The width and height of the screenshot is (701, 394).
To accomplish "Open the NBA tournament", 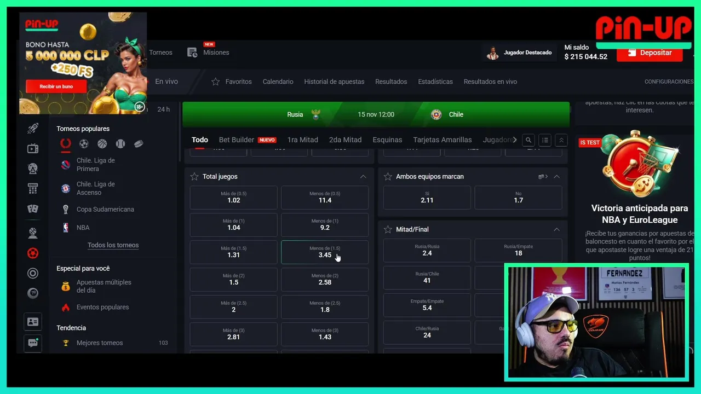I will click(83, 228).
